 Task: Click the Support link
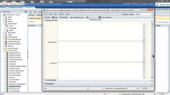click(144, 3)
